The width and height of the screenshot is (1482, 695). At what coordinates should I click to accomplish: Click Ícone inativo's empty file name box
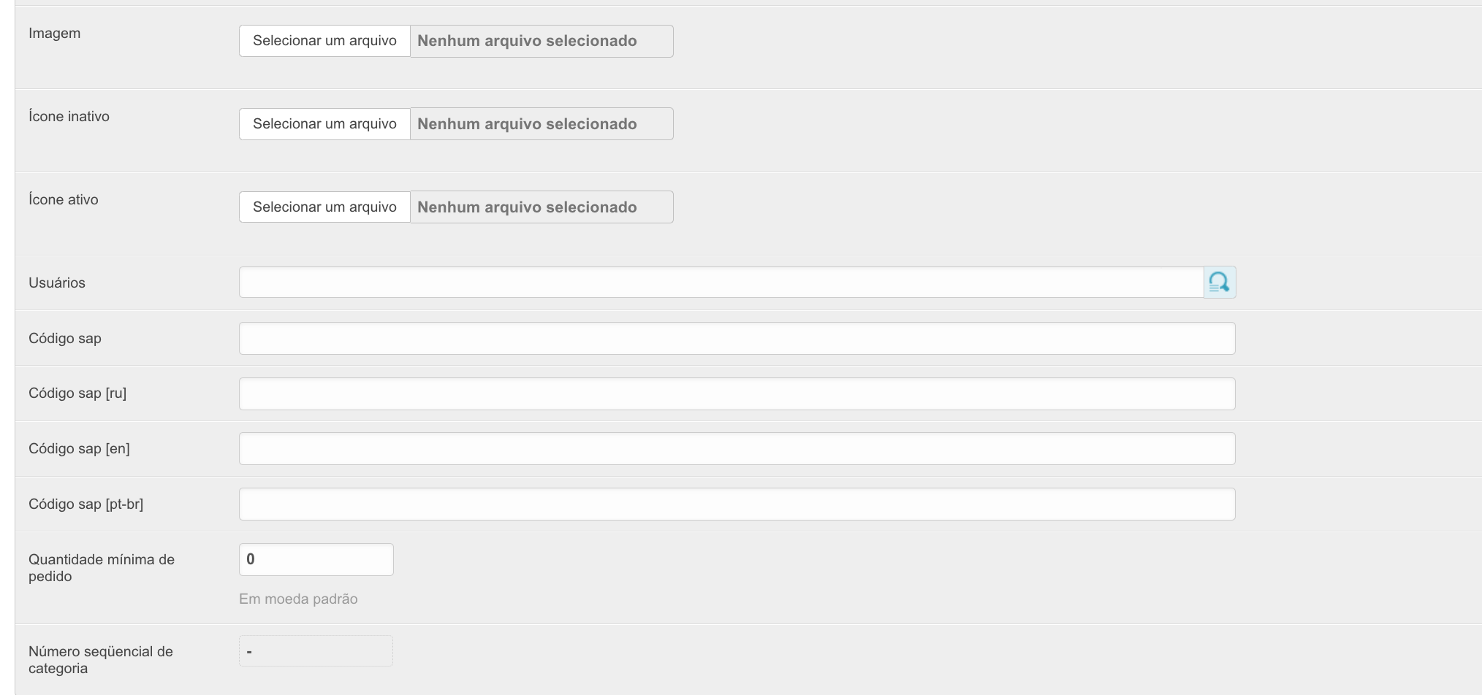(541, 124)
